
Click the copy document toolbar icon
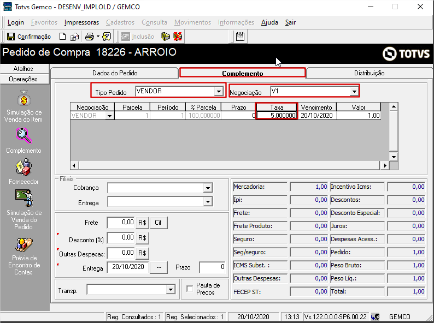coord(75,37)
